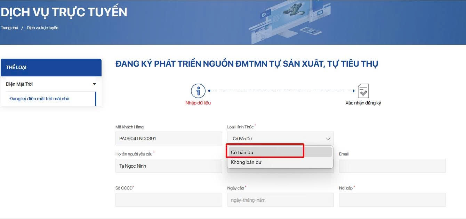Choose the highlighted 'Có bán dư' option

tap(265, 151)
